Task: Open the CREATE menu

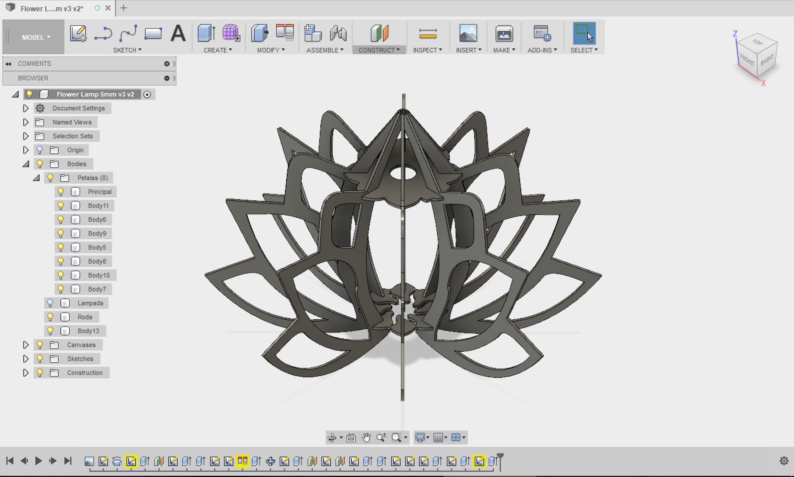Action: click(218, 50)
